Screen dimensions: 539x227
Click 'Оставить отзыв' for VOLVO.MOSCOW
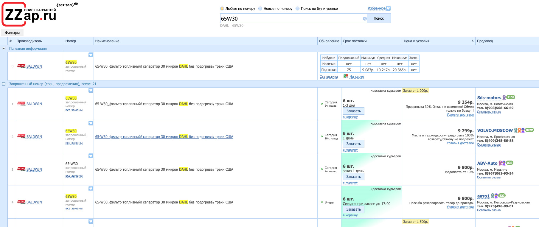[489, 145]
